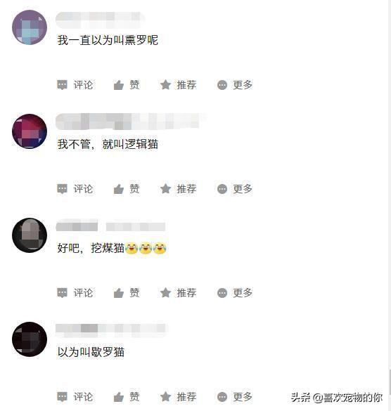Open 更多 menu under 逻辑猫 comment

pos(222,189)
